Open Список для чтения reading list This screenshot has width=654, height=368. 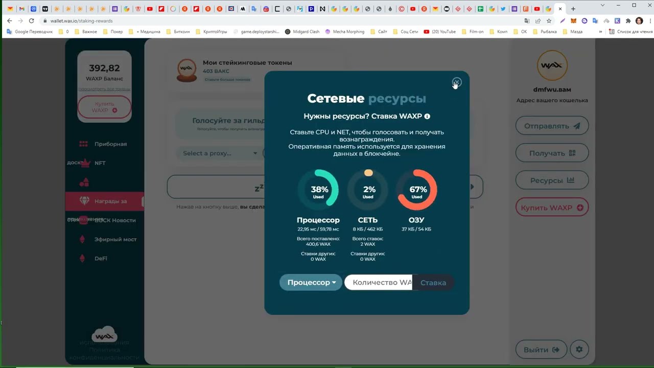[x=630, y=32]
